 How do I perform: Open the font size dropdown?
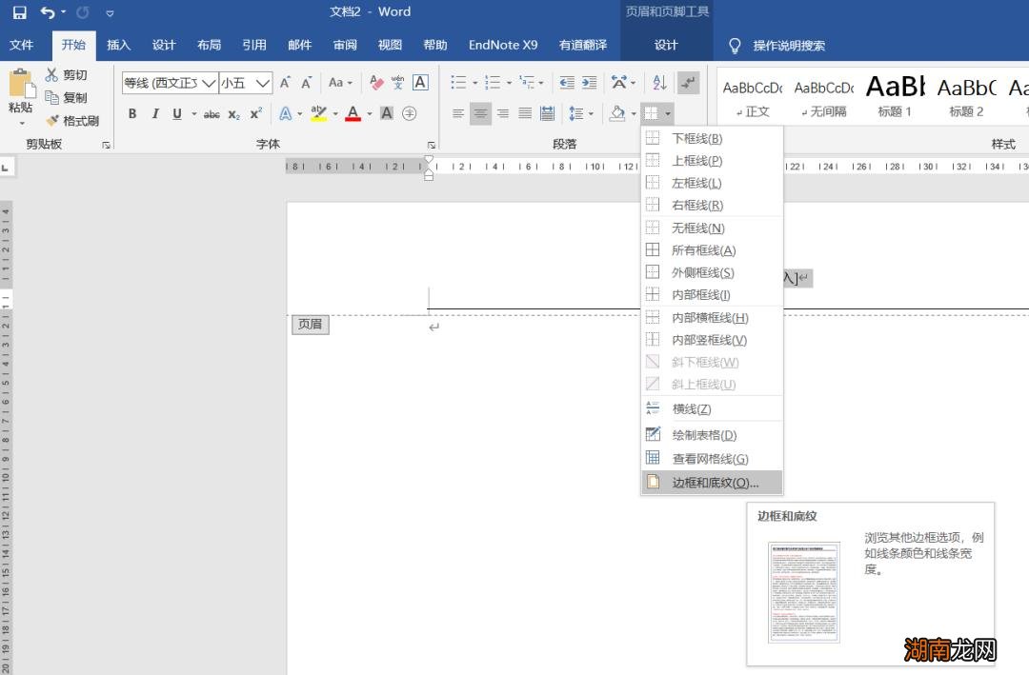pyautogui.click(x=263, y=83)
